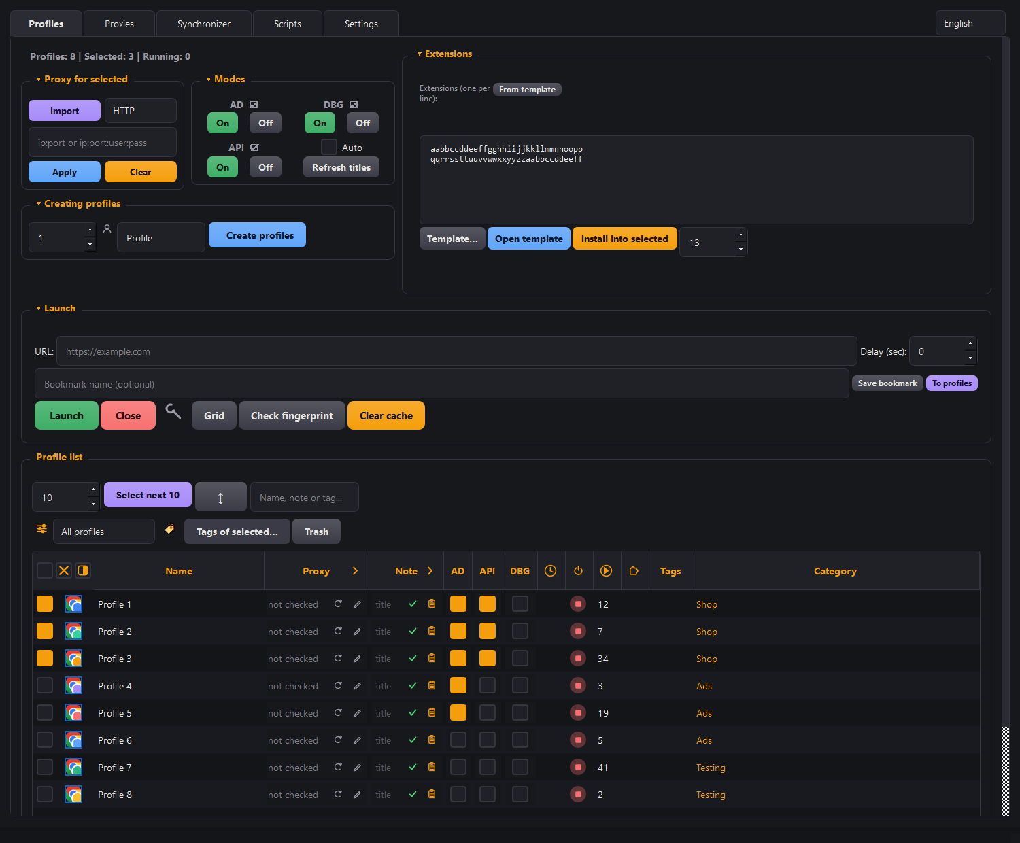
Task: Click the proxy refresh icon for Profile 2
Action: (338, 631)
